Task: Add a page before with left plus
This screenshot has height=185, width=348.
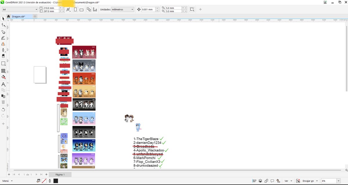Action: click(9, 174)
